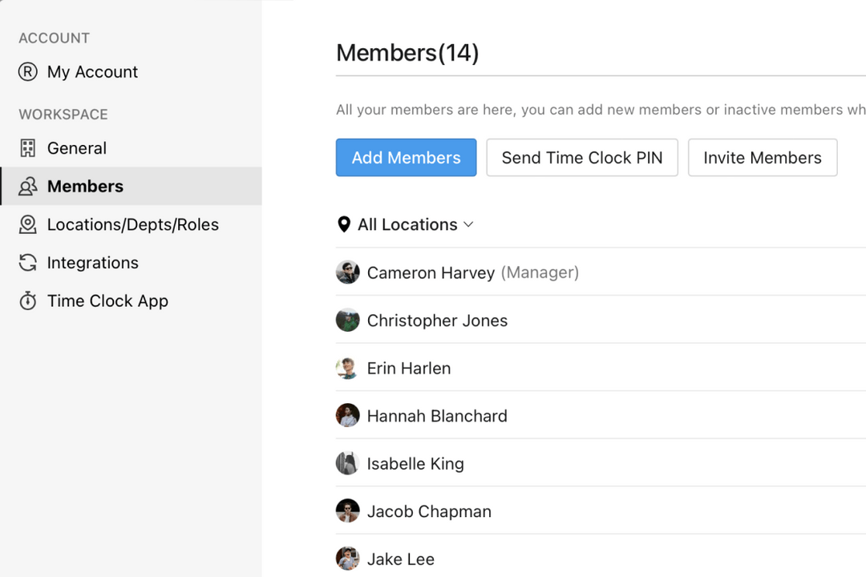Open the Time Clock App clock icon
The height and width of the screenshot is (577, 866).
pos(27,301)
